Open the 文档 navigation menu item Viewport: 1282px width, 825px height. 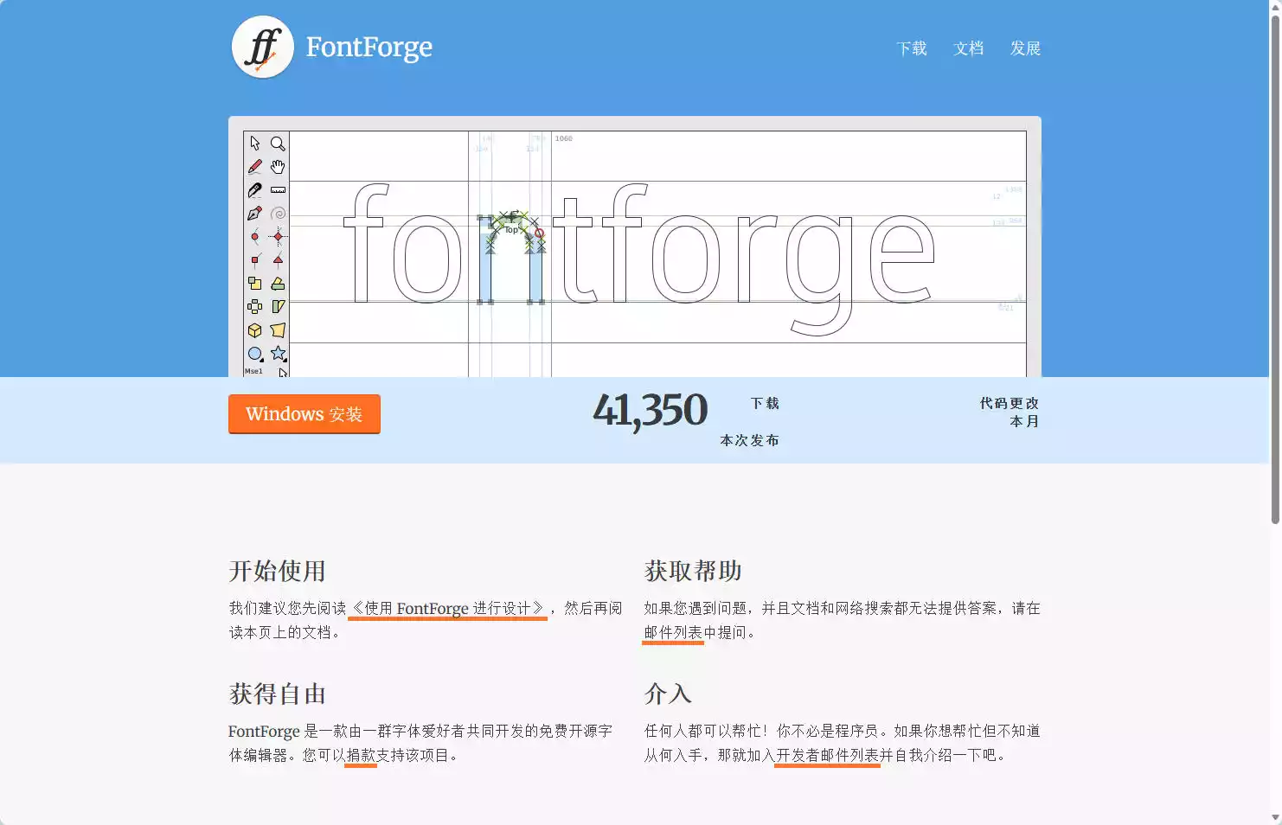[969, 48]
